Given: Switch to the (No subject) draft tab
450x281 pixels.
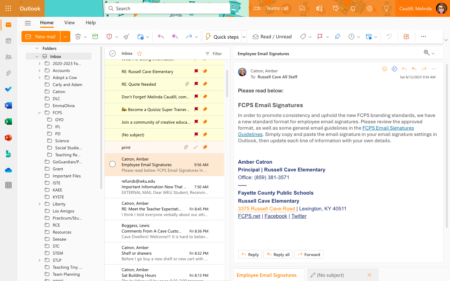Looking at the screenshot, I should pyautogui.click(x=343, y=275).
